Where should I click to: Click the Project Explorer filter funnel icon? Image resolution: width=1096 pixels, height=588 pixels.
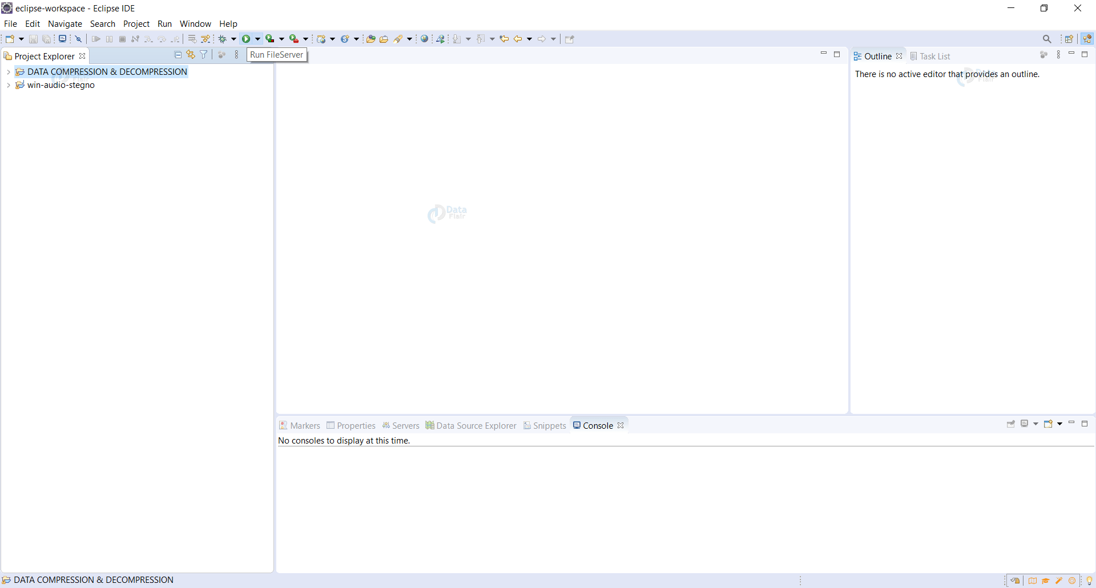pyautogui.click(x=204, y=55)
